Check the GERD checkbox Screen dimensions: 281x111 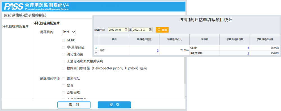click(64, 41)
